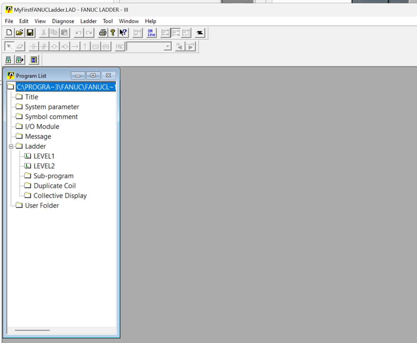Close the Program List window
Image resolution: width=417 pixels, height=343 pixels.
(108, 76)
